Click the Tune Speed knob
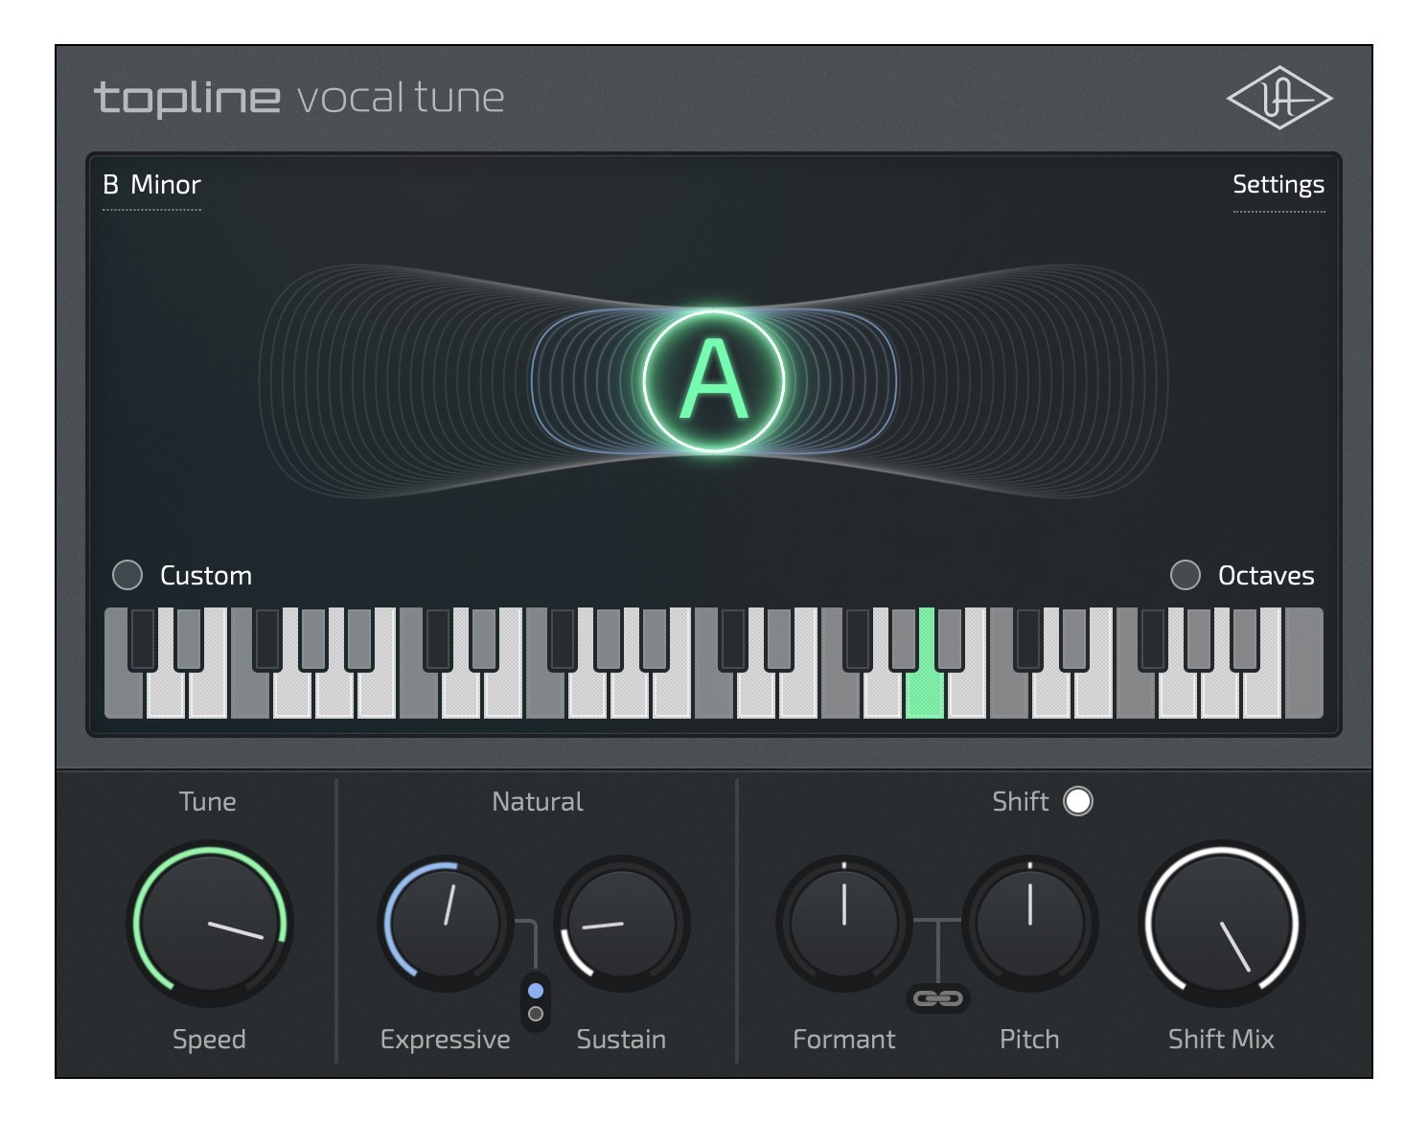 pyautogui.click(x=209, y=924)
